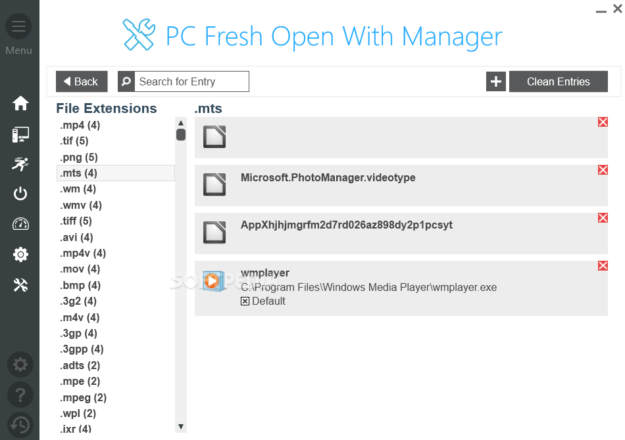Screen dimensions: 625x440
Task: Click the wmplayer media player icon
Action: 213,281
